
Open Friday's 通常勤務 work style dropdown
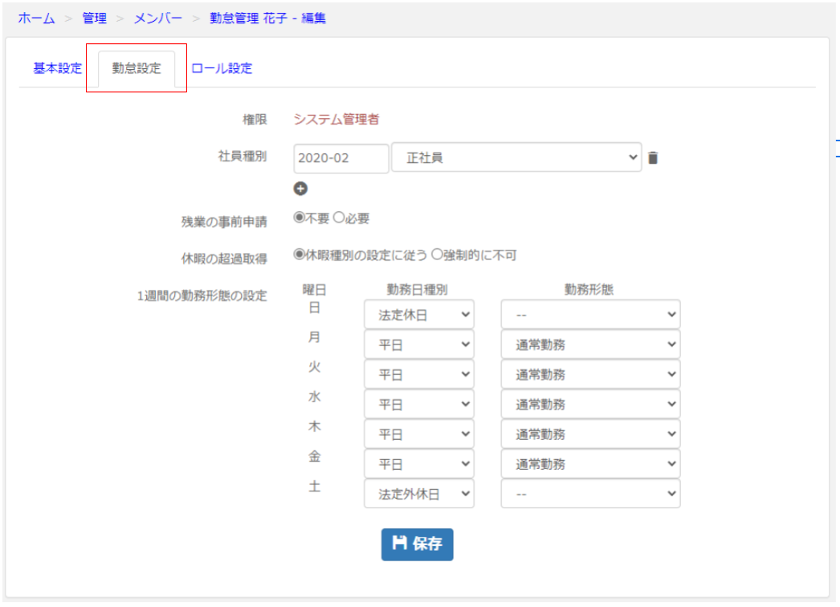point(590,464)
